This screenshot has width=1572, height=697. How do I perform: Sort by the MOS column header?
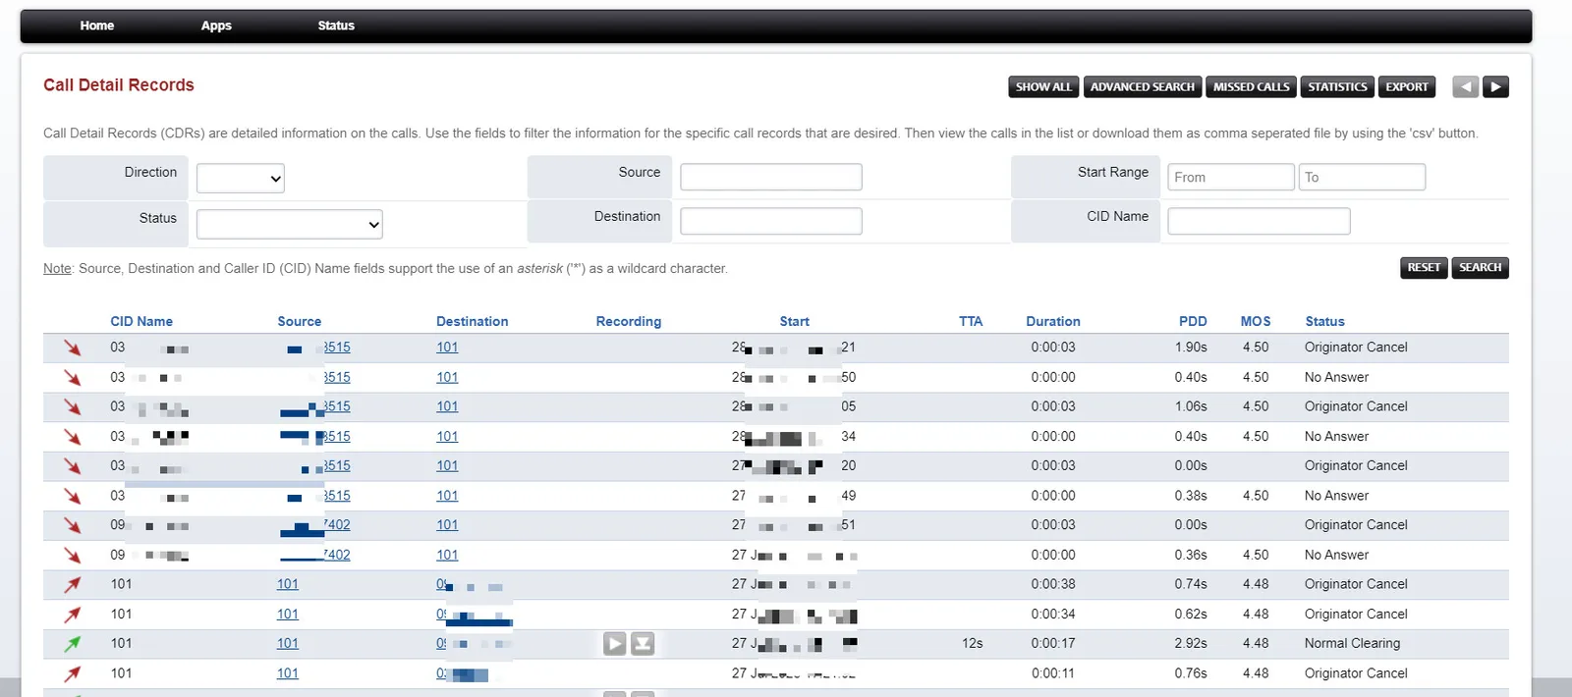coord(1256,321)
